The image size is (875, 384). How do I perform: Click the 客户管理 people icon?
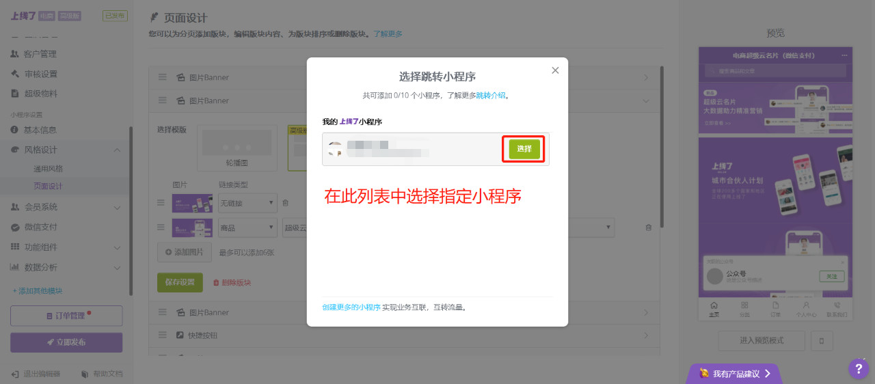click(15, 54)
